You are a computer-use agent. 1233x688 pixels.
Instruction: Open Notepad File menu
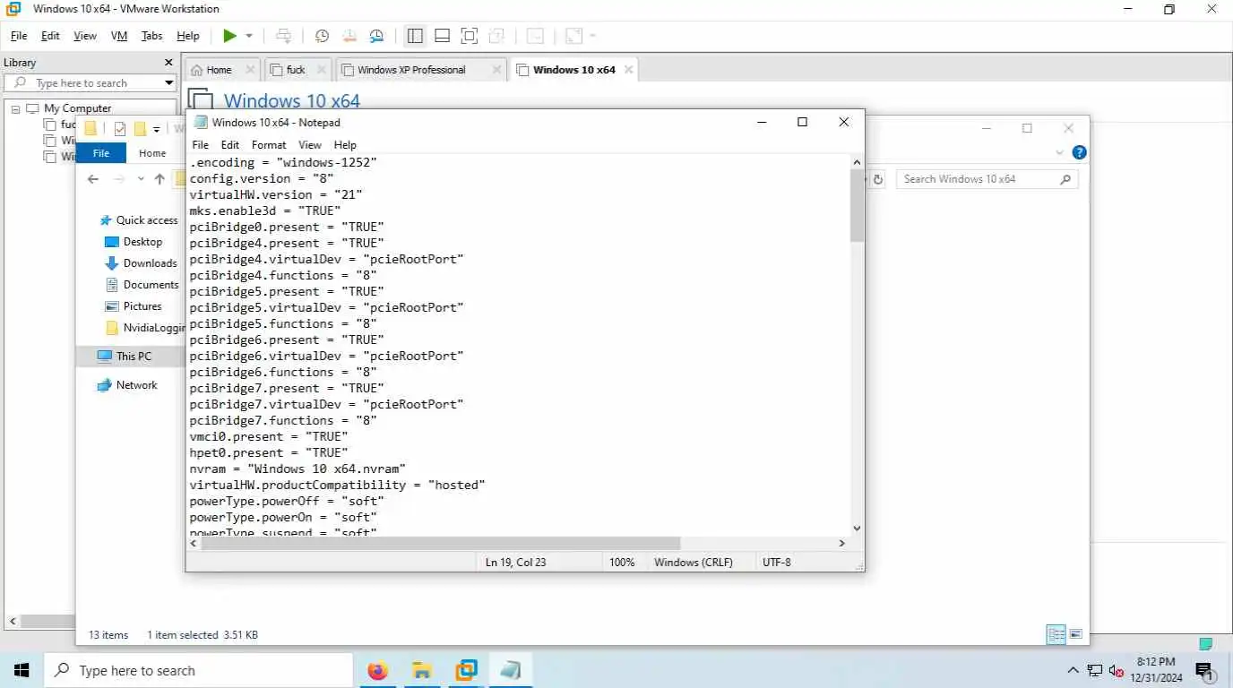click(x=201, y=145)
